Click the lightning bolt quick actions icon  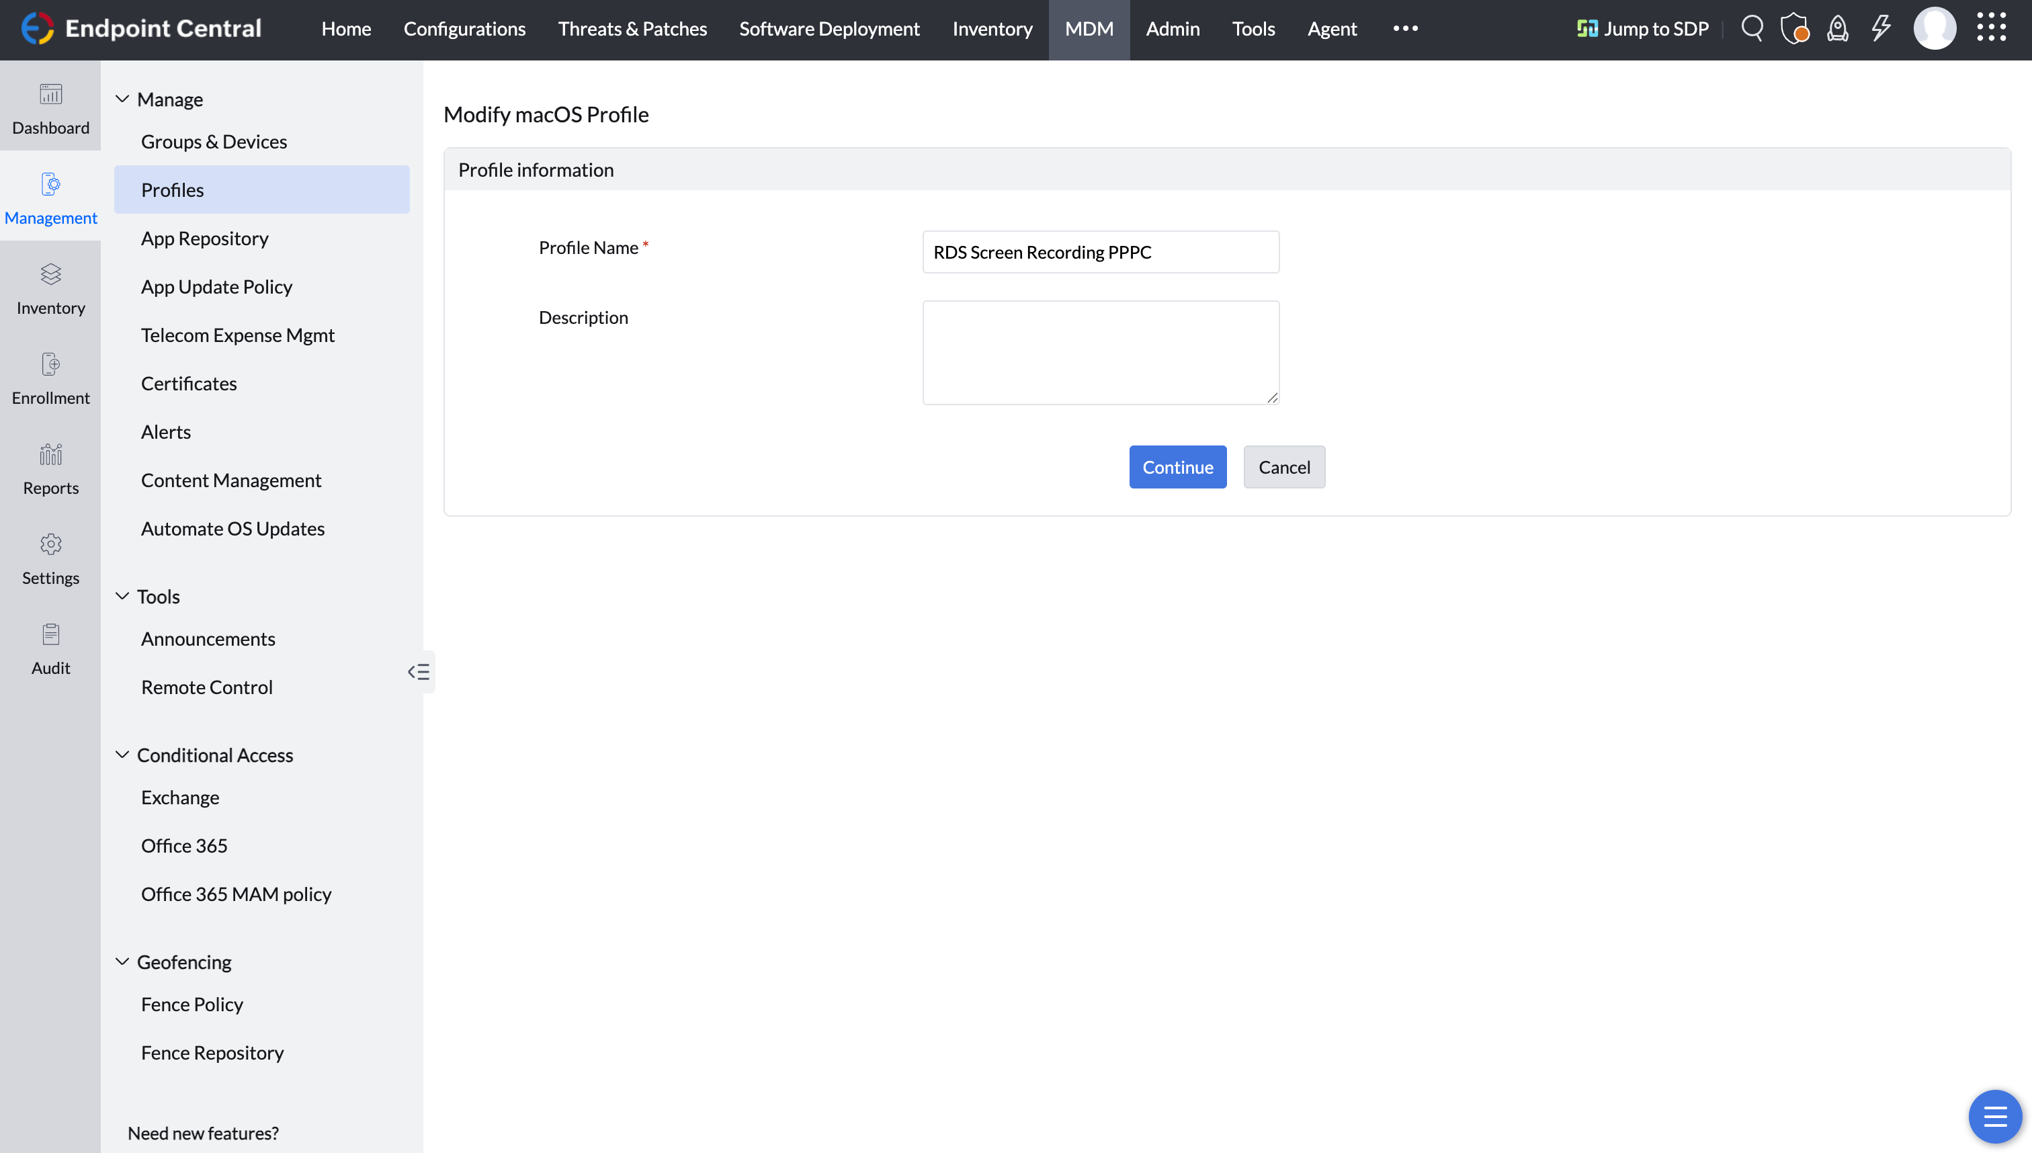pyautogui.click(x=1881, y=28)
